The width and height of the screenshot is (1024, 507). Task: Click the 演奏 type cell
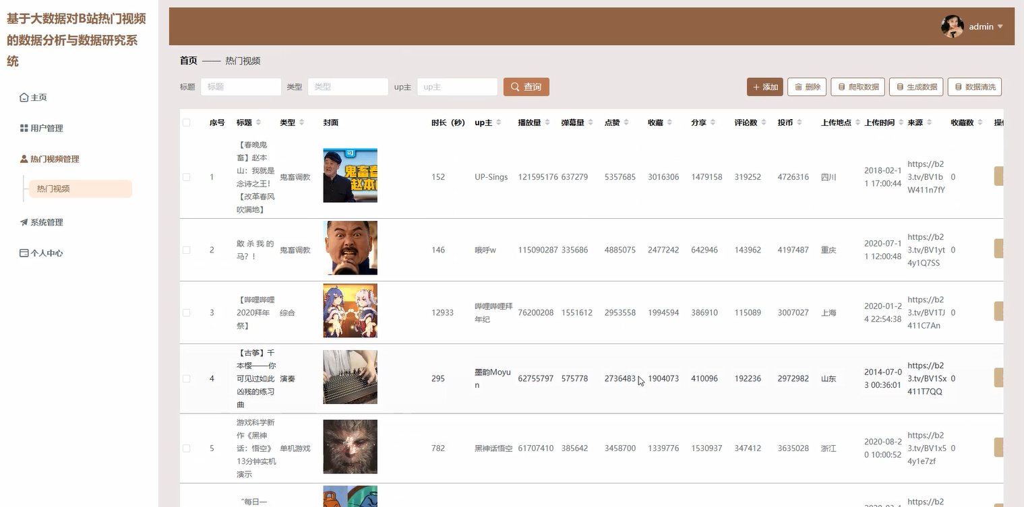click(287, 379)
